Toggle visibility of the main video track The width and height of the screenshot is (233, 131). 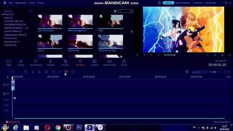[x=8, y=85]
